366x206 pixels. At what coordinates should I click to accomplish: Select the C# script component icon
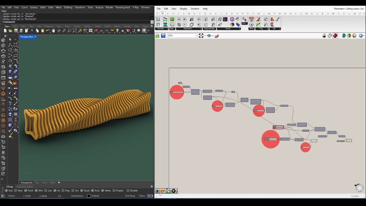(x=232, y=19)
